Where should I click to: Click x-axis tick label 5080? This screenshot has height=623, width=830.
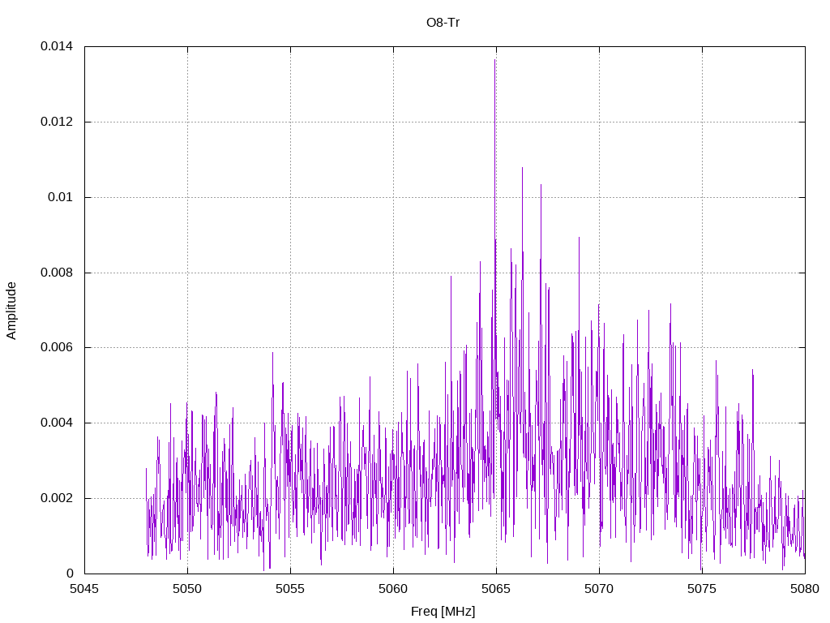click(805, 589)
